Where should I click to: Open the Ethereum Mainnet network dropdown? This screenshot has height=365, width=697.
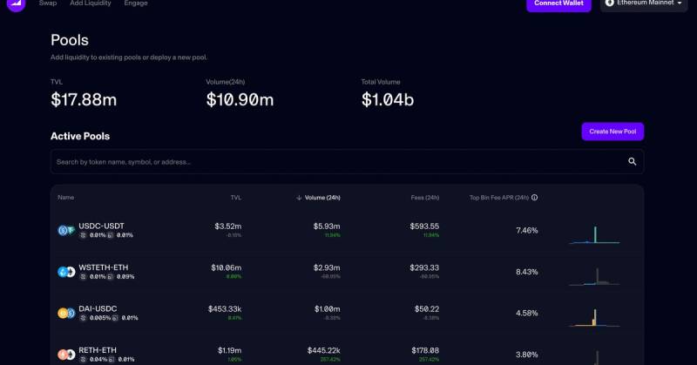pos(644,3)
